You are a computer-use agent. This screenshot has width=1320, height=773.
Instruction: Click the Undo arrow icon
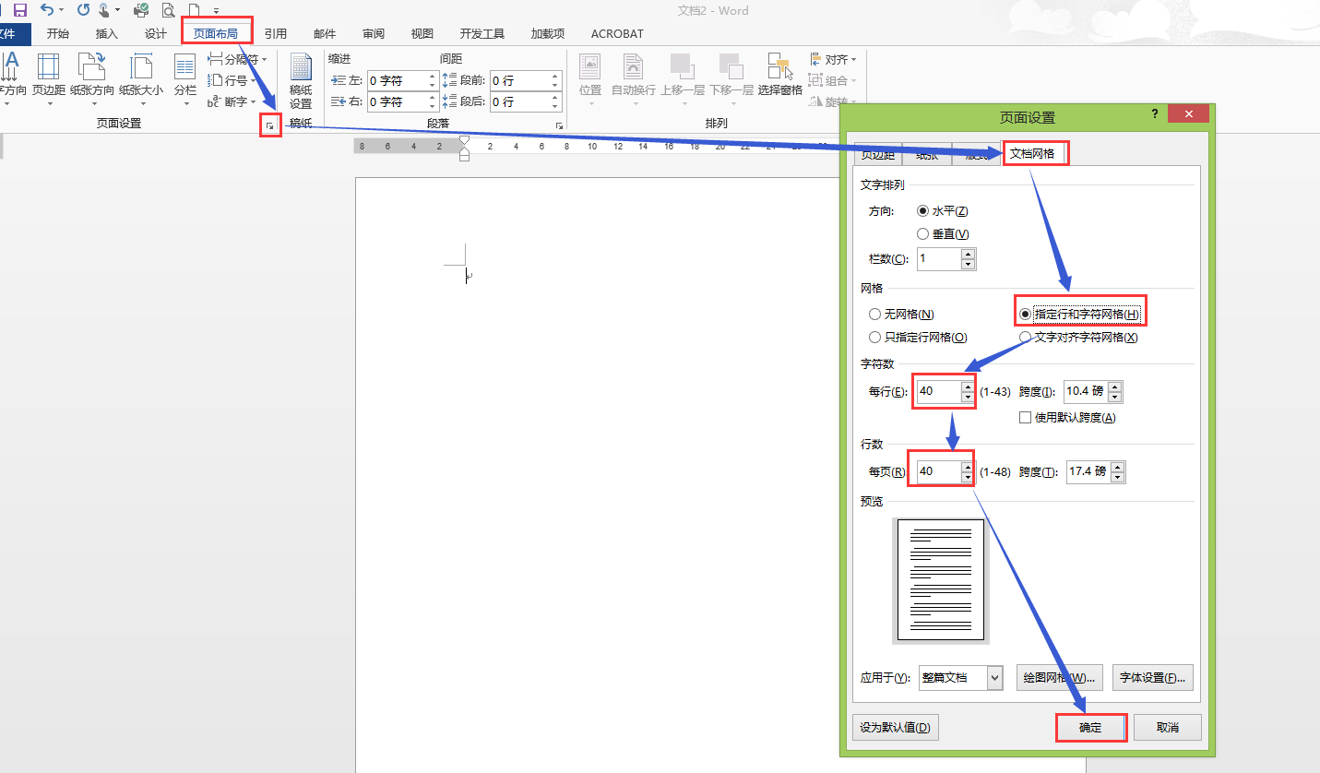point(47,10)
